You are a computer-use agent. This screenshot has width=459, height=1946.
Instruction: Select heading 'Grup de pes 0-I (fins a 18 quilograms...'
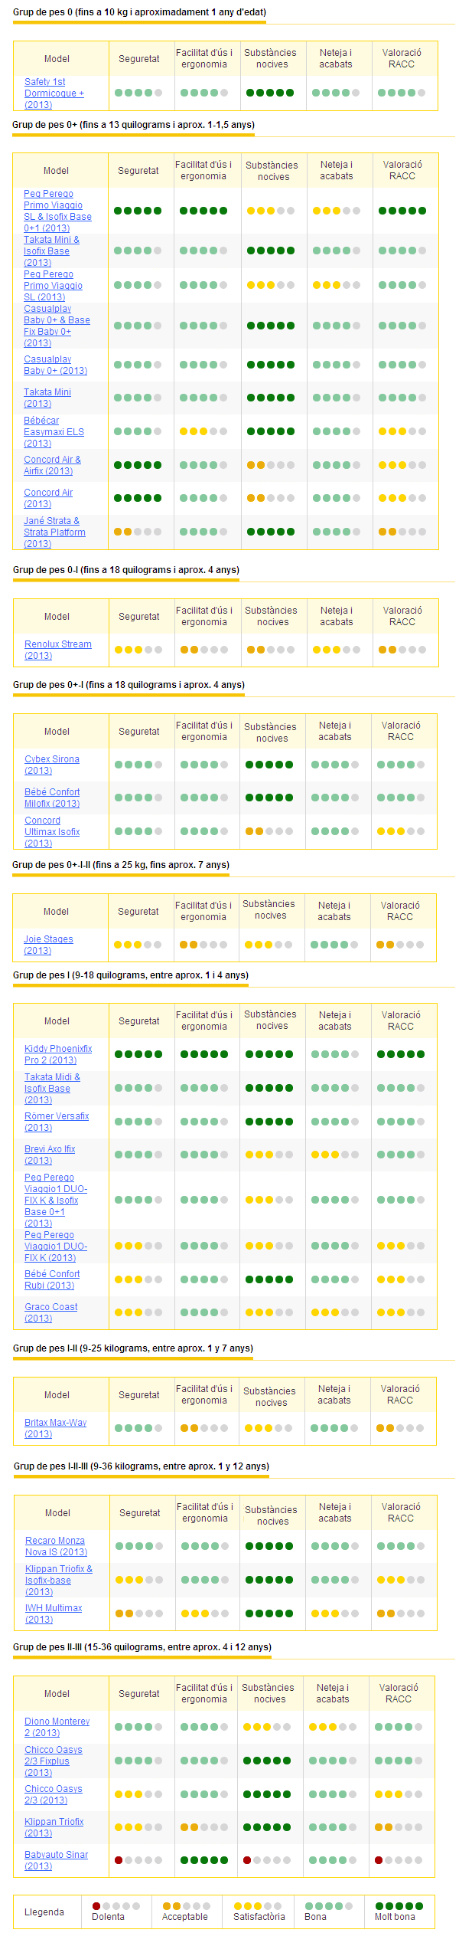(x=126, y=570)
